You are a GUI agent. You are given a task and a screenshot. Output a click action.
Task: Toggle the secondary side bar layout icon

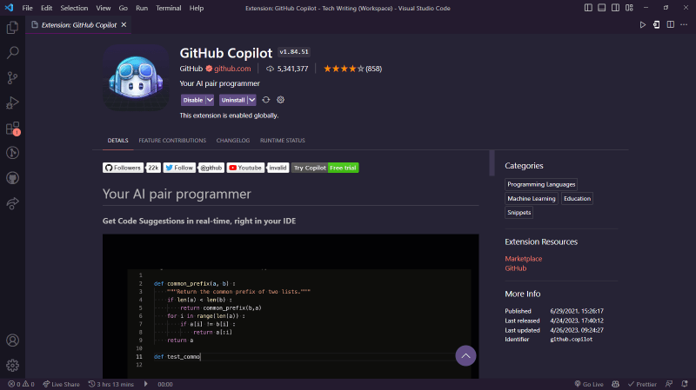coord(615,8)
